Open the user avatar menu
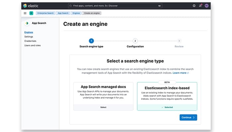 (x=206, y=6)
